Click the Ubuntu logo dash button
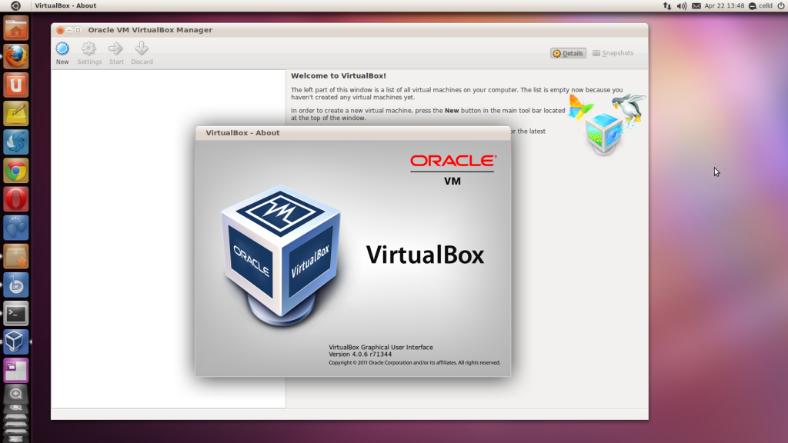Viewport: 788px width, 443px height. (x=15, y=5)
